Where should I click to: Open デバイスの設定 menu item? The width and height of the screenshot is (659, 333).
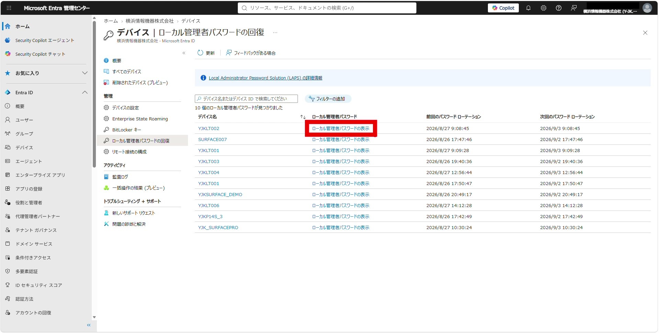tap(125, 108)
